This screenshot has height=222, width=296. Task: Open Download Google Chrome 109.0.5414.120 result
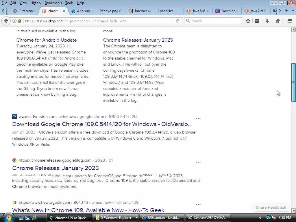pyautogui.click(x=102, y=124)
